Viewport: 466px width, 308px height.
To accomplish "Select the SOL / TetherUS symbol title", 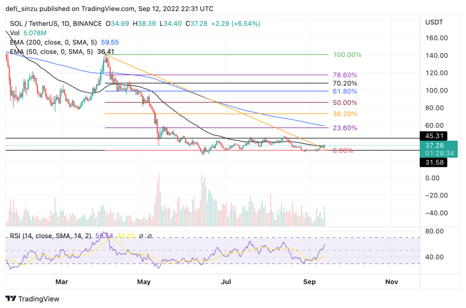I will [x=56, y=24].
